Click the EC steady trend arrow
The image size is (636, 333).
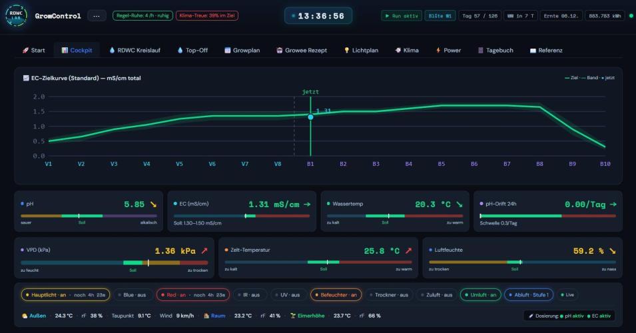tap(307, 204)
